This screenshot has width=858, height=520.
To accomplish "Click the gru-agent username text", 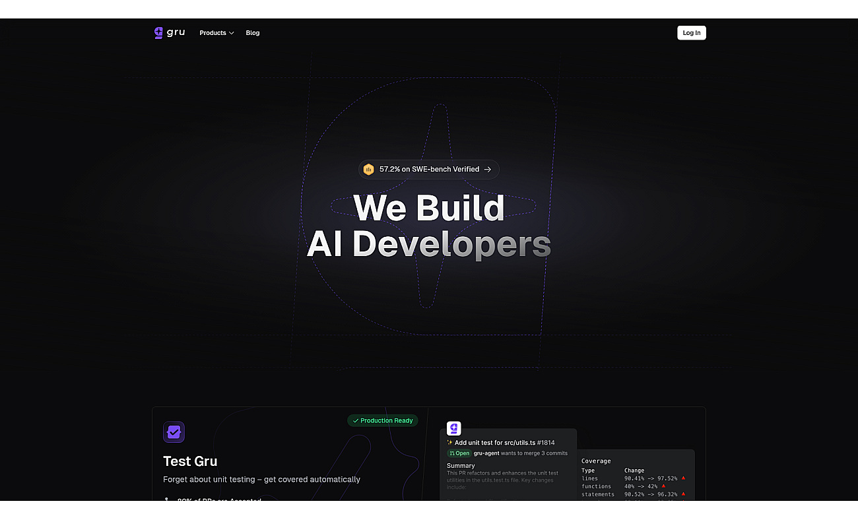I will pos(486,453).
